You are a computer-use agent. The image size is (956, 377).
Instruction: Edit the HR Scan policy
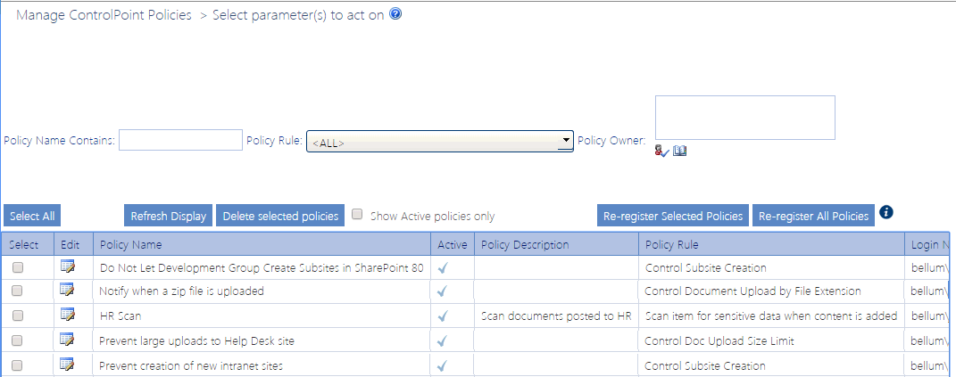68,315
